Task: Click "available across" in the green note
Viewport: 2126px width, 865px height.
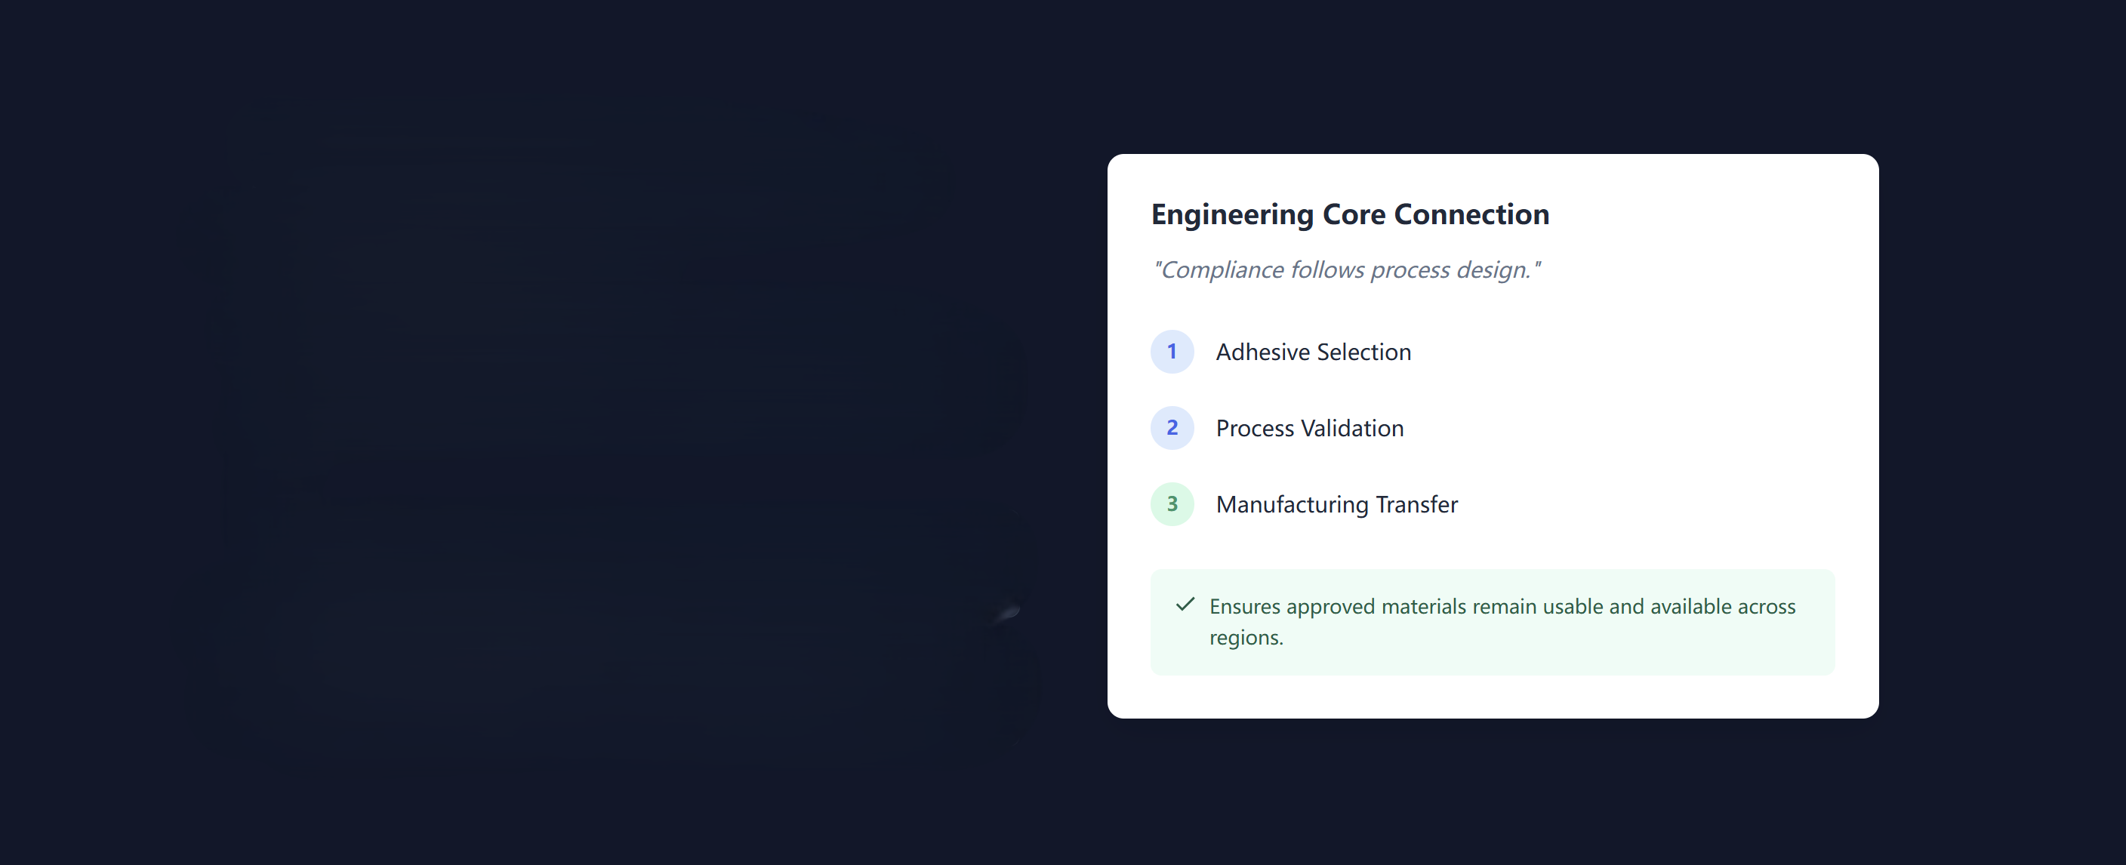Action: [1722, 607]
